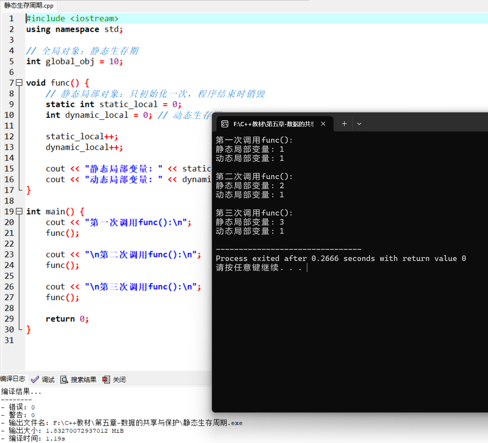
Task: Click the cout line printing "静态局部变量: "
Action: tap(128, 169)
